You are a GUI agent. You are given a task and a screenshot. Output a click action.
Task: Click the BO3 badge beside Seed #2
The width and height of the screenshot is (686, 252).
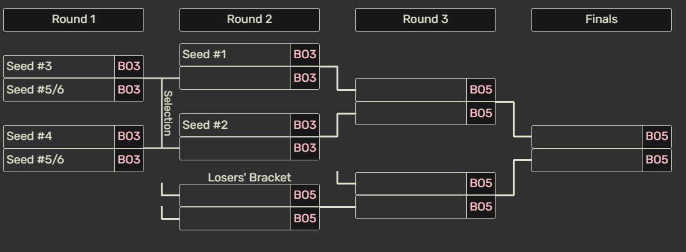305,125
